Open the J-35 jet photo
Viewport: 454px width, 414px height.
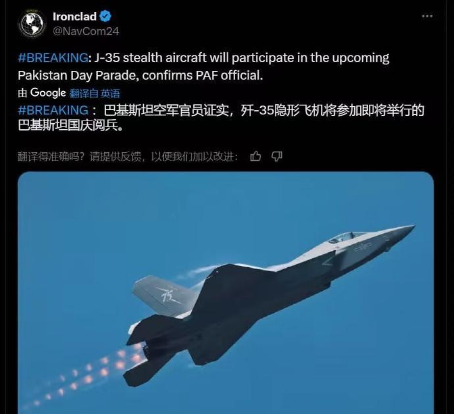(226, 293)
